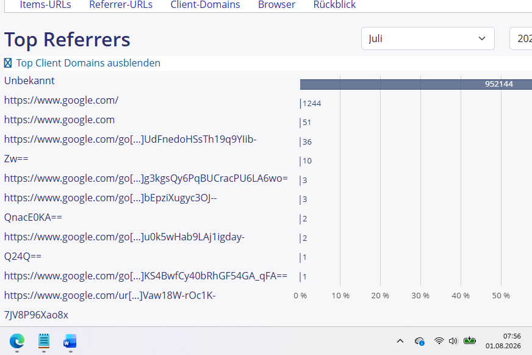Check battery status icon in tray
Screen dimensions: 532x355
[470, 340]
